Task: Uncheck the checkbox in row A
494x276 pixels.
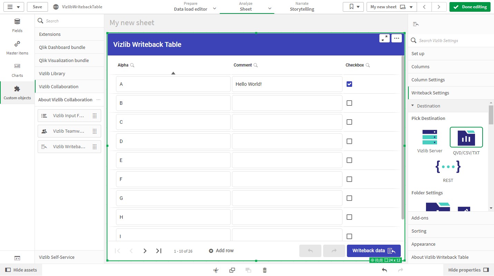Action: [x=349, y=84]
